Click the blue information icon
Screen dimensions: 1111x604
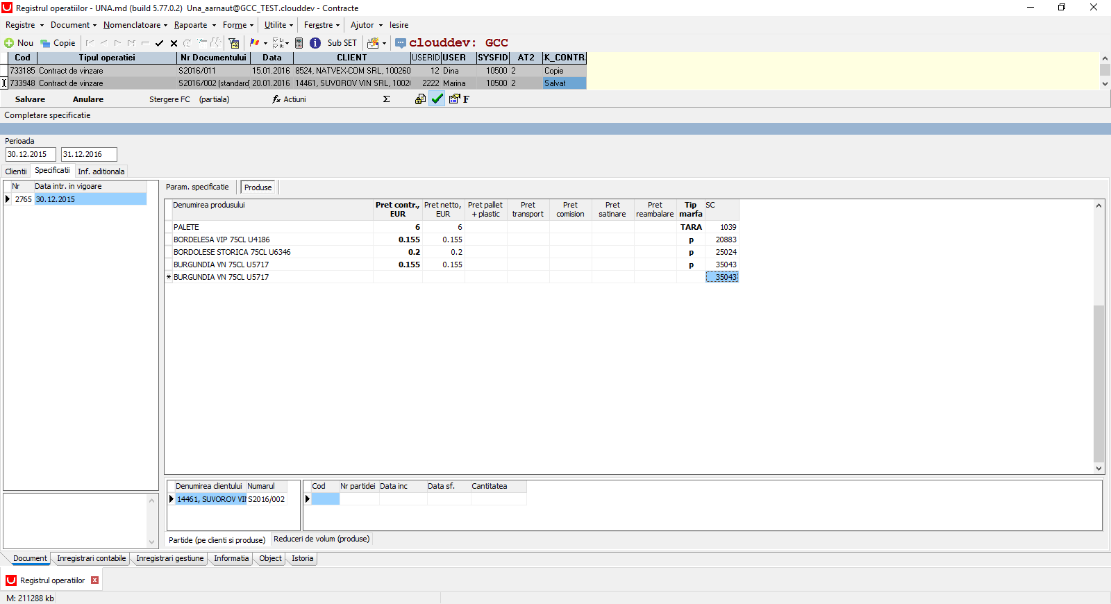tap(315, 43)
